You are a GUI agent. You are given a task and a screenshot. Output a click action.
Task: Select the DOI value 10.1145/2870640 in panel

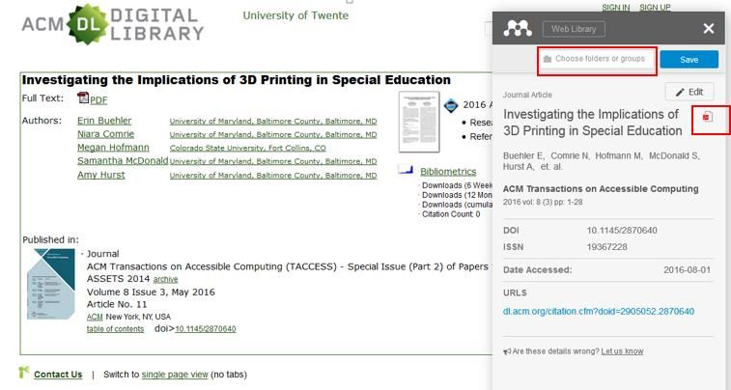point(622,230)
